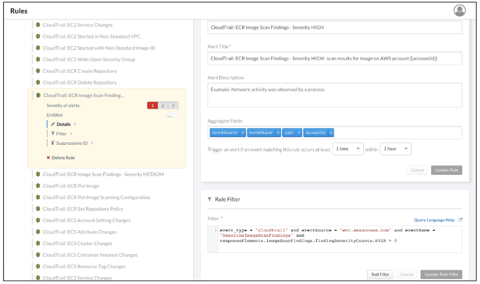Click icon beside Severity MEDIUM rule
The image size is (480, 284).
click(x=38, y=174)
